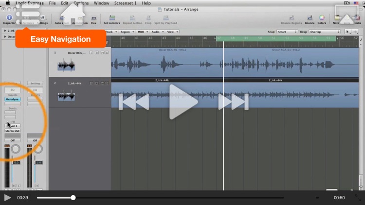Open the Snap dropdown set to Smart
The image size is (365, 205).
(x=287, y=32)
